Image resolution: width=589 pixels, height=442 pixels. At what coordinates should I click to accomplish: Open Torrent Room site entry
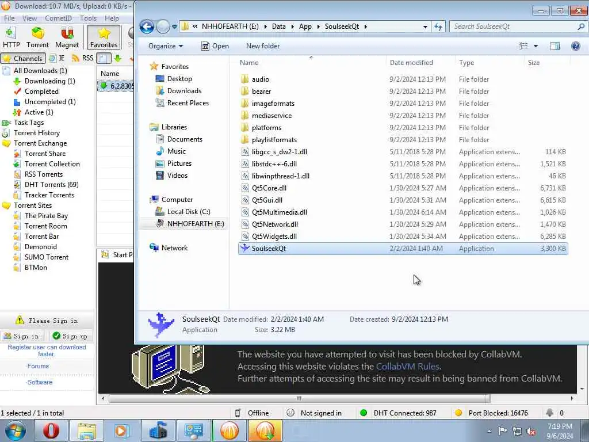coord(46,226)
